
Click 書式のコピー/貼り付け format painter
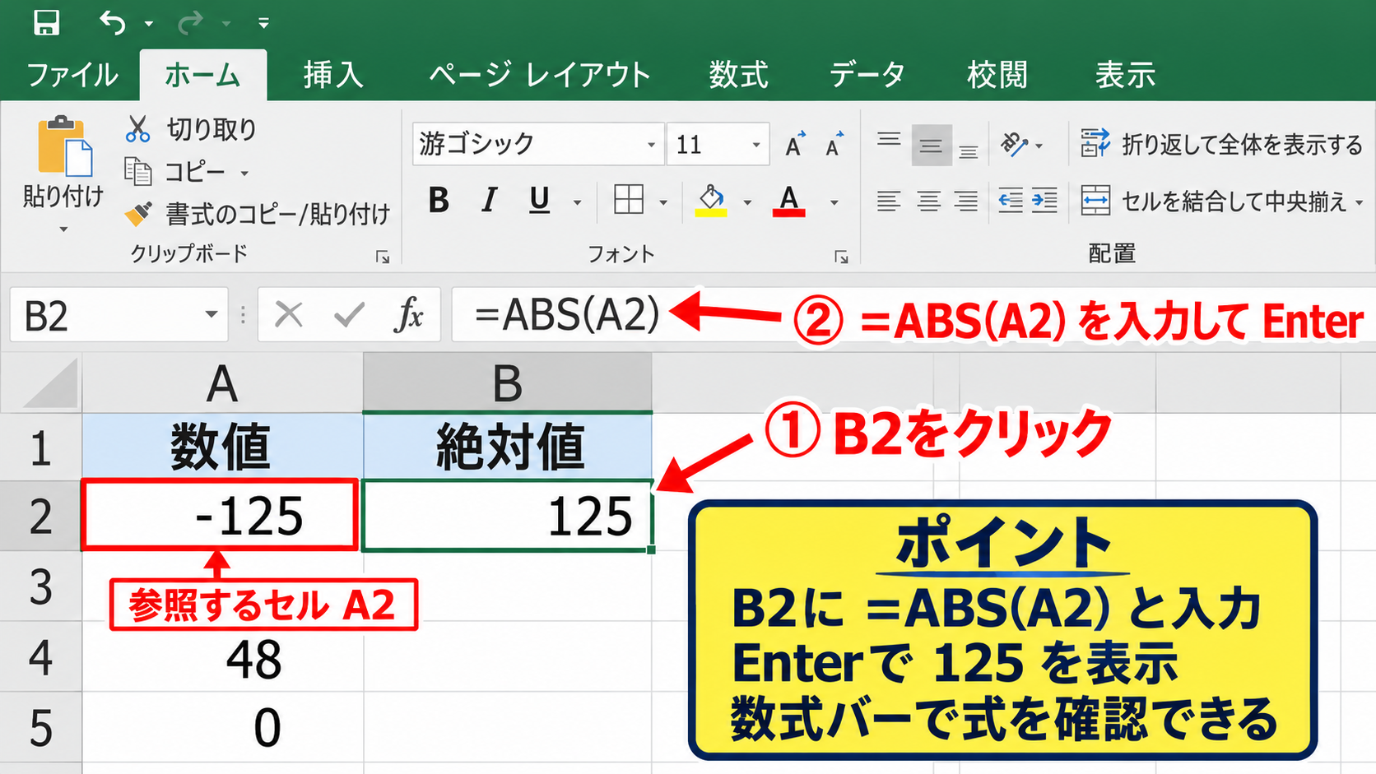(x=257, y=214)
